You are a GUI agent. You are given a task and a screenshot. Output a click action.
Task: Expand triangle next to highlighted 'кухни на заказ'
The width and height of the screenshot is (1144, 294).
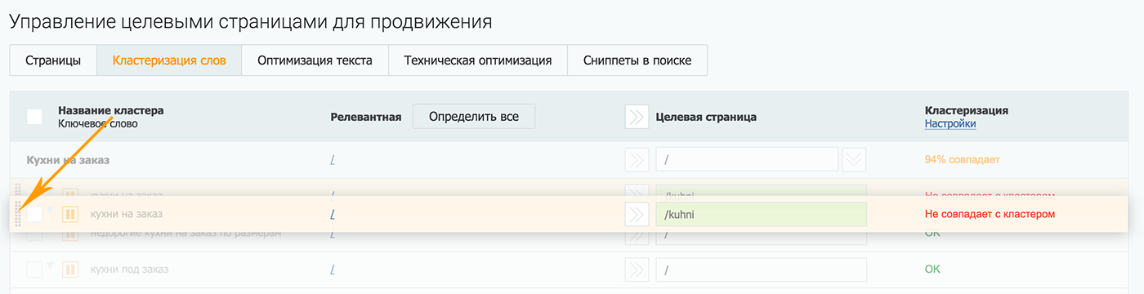[x=51, y=211]
